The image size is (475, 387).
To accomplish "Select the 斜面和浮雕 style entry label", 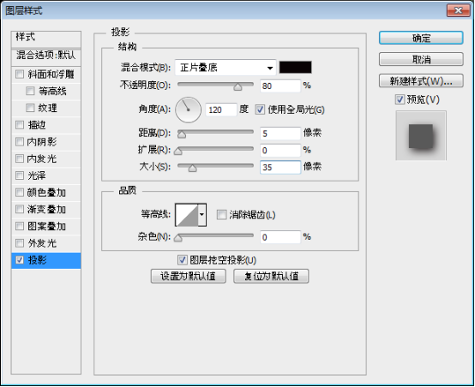I will click(x=51, y=74).
